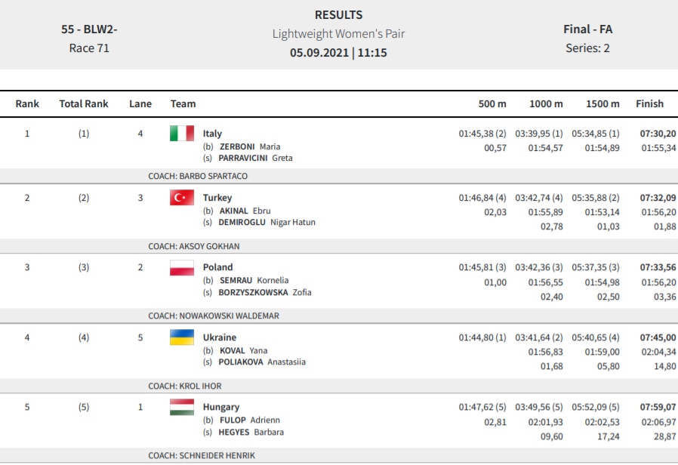
Task: Click the Italy flag icon
Action: coord(182,133)
